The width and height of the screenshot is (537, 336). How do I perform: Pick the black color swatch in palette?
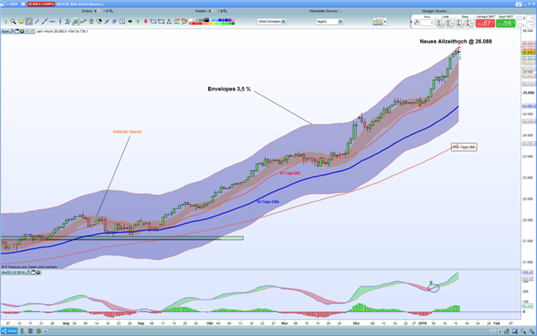click(x=206, y=20)
